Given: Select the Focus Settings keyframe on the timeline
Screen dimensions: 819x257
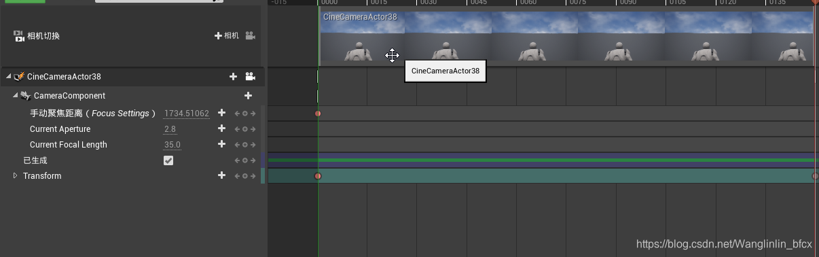Looking at the screenshot, I should (318, 114).
